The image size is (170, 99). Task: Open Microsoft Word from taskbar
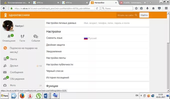coord(46,96)
